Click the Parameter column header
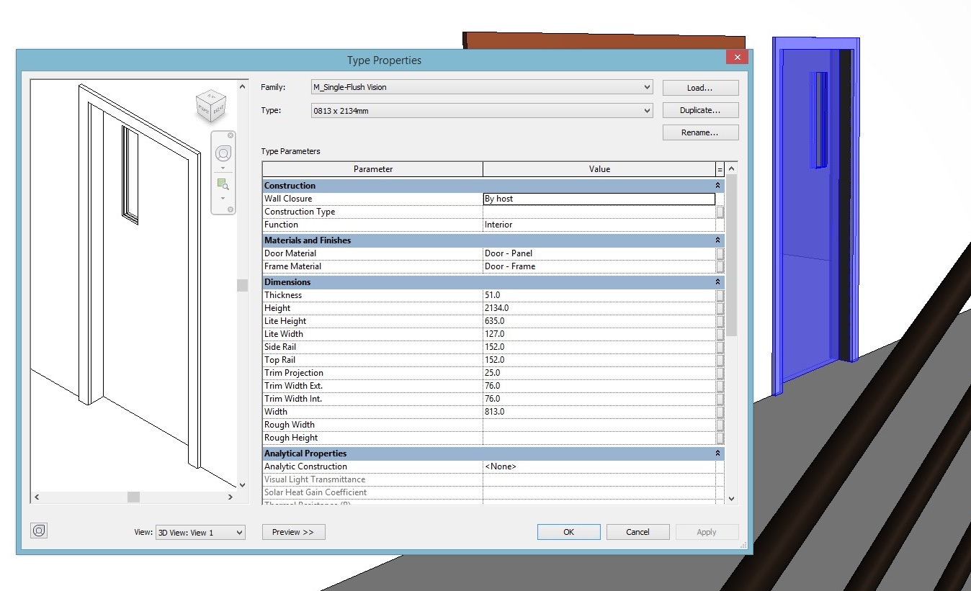Screen dimensions: 971x591 [372, 169]
